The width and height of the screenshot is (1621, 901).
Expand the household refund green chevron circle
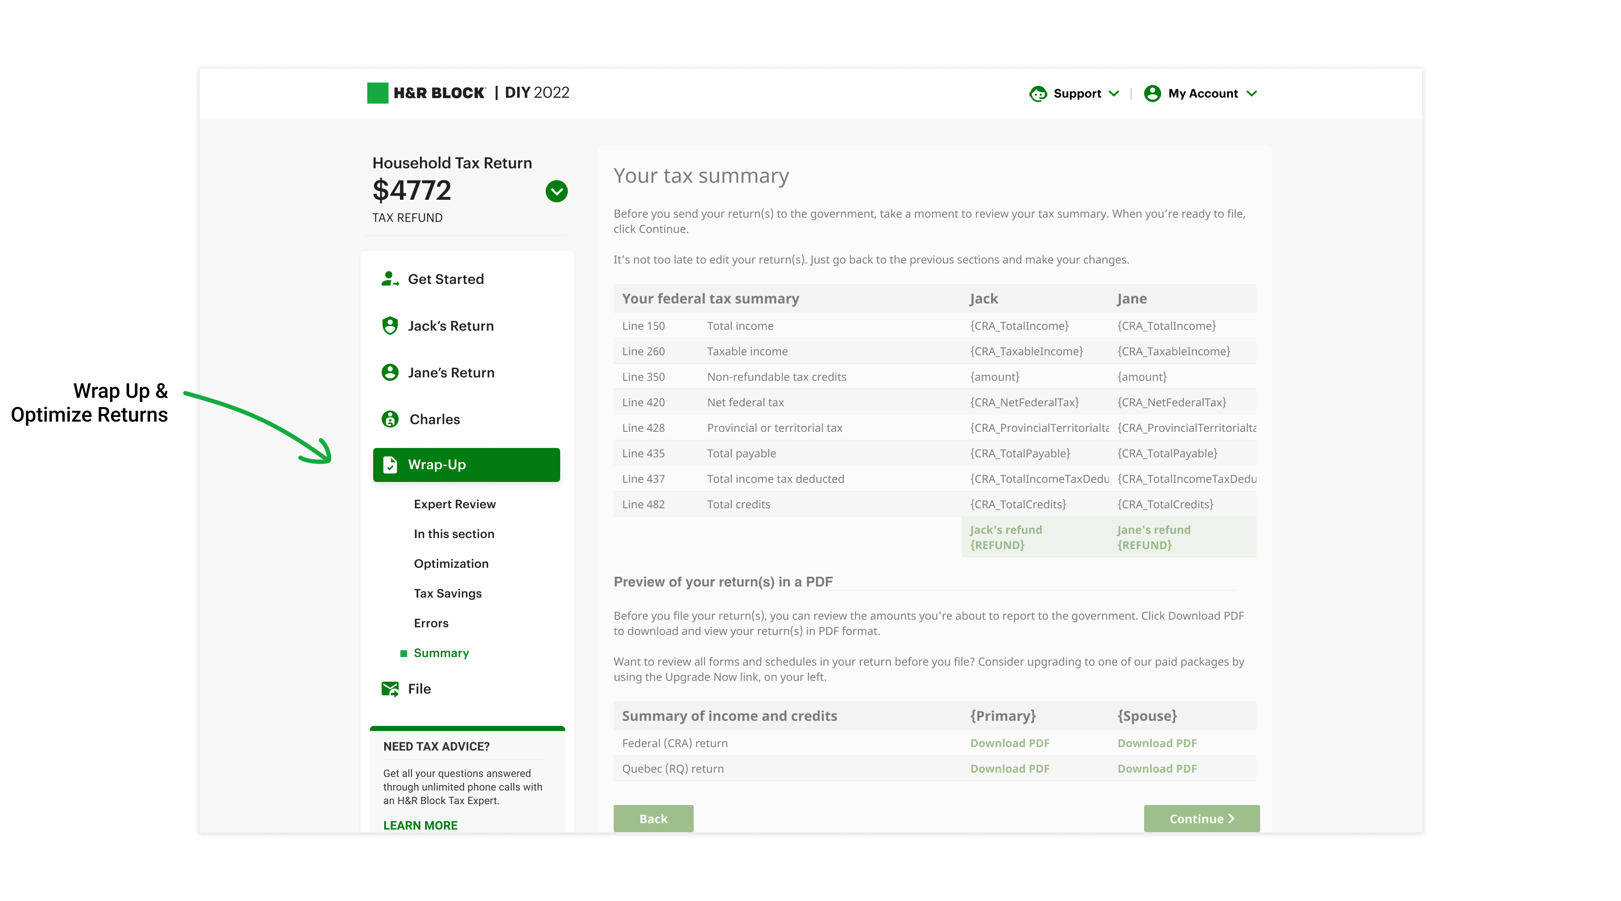tap(556, 191)
